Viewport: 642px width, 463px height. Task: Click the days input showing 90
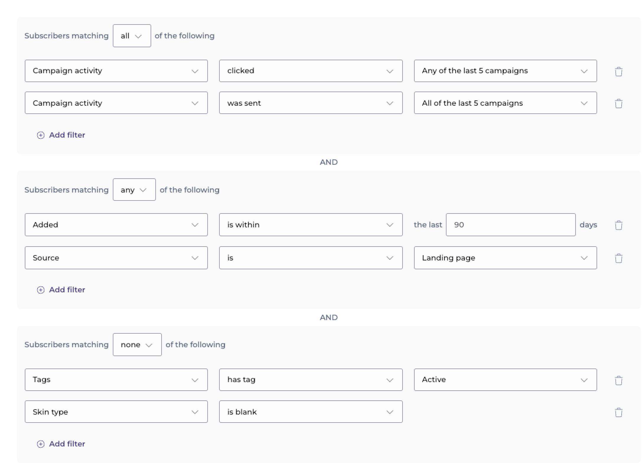click(510, 225)
